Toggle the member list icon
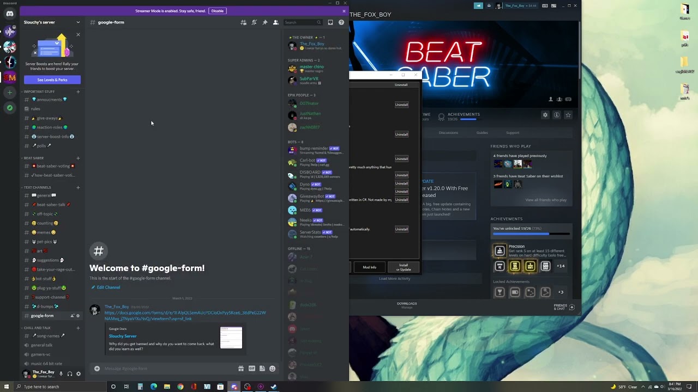This screenshot has height=392, width=698. point(275,22)
